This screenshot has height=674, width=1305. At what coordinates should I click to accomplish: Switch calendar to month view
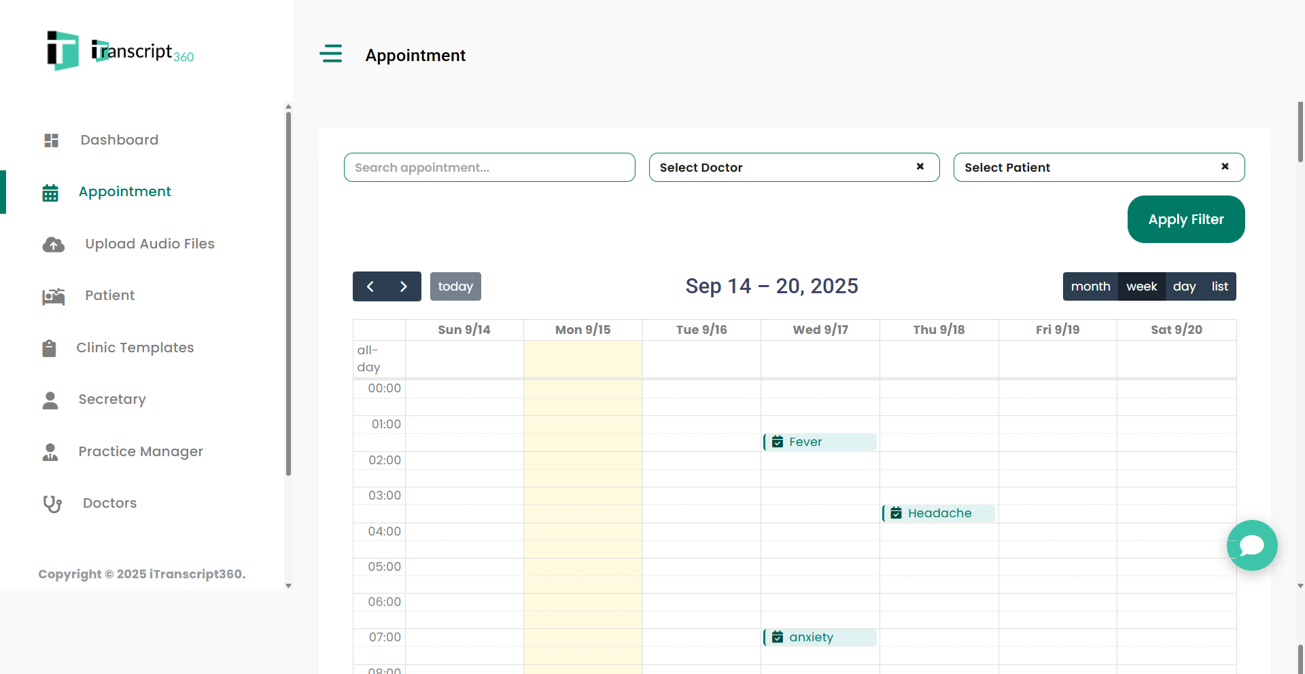click(1090, 286)
